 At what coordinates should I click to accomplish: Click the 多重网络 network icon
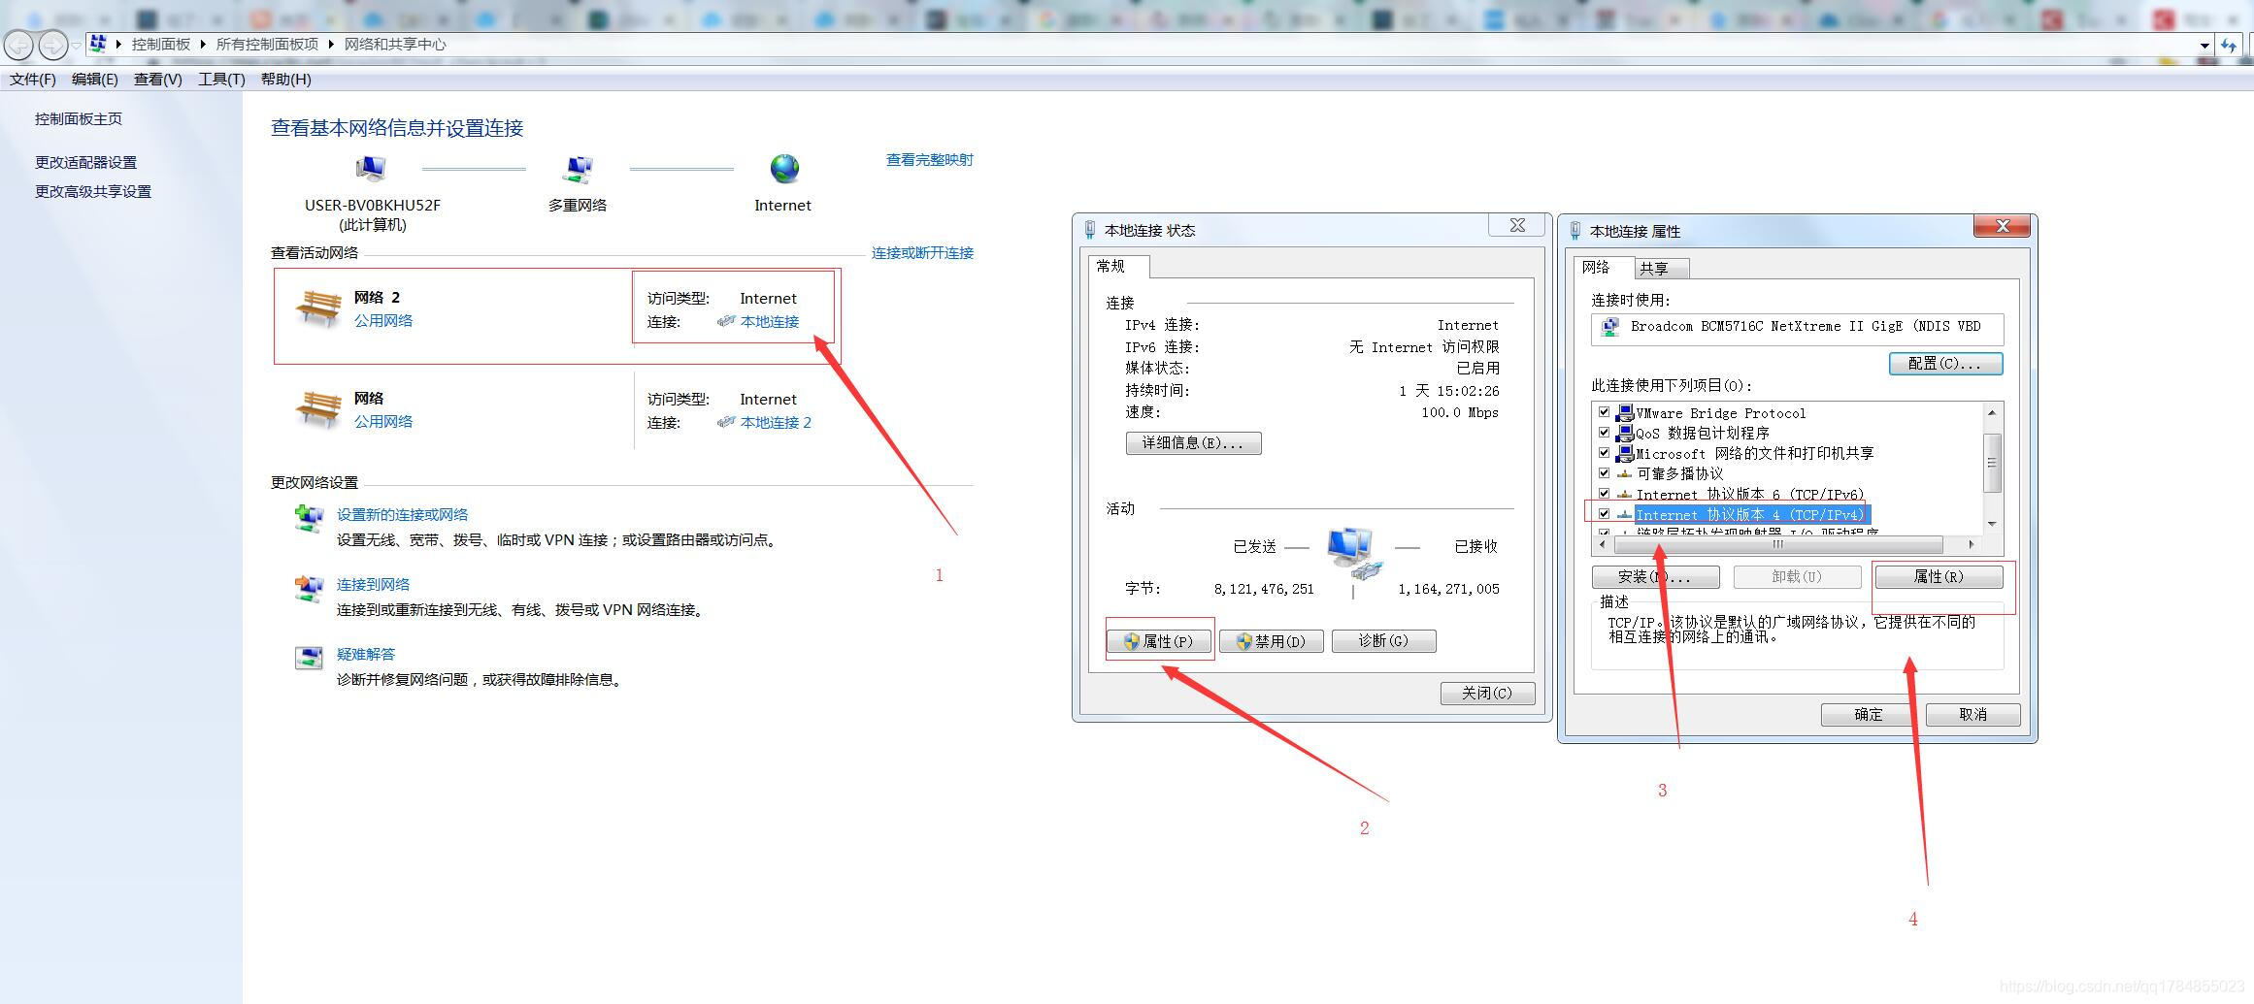coord(578,170)
